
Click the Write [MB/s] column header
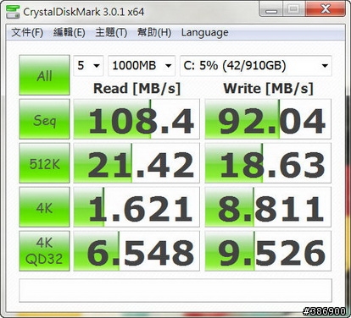(x=269, y=89)
